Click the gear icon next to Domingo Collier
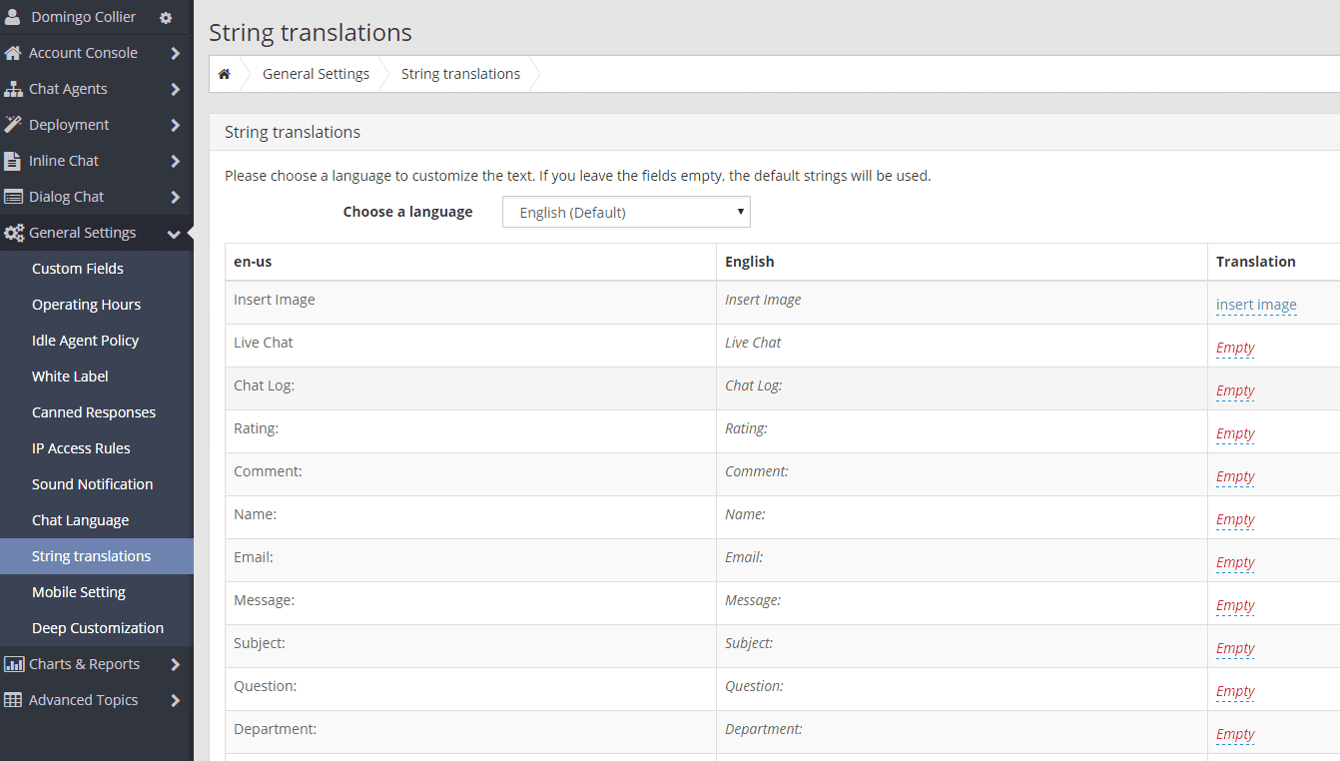 [166, 17]
